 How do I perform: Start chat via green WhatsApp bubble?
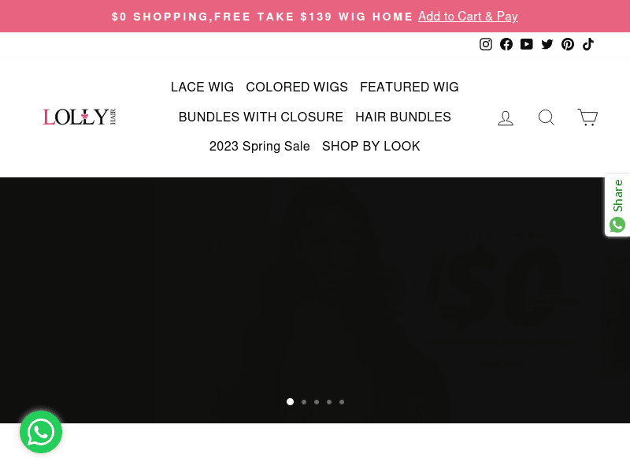point(41,432)
